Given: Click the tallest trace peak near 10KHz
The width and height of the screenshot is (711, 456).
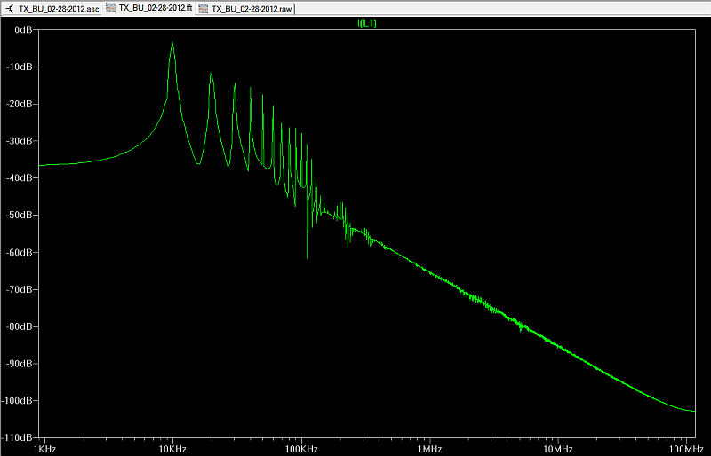Looking at the screenshot, I should [x=172, y=43].
